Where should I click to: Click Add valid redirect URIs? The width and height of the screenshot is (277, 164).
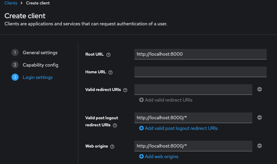[166, 100]
